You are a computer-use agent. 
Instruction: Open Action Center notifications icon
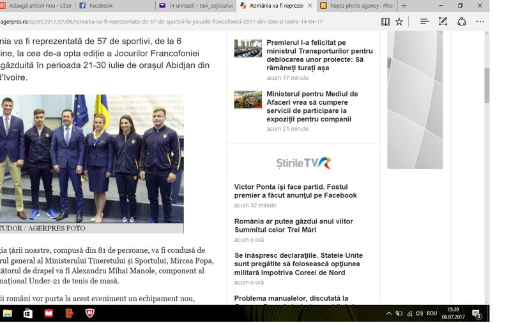tap(477, 313)
